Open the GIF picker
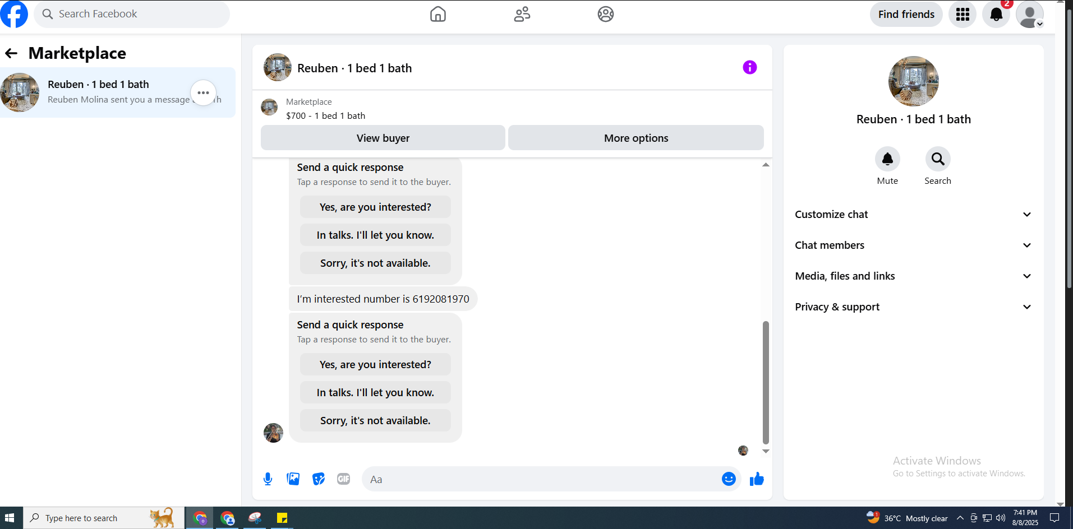1073x529 pixels. pos(343,479)
